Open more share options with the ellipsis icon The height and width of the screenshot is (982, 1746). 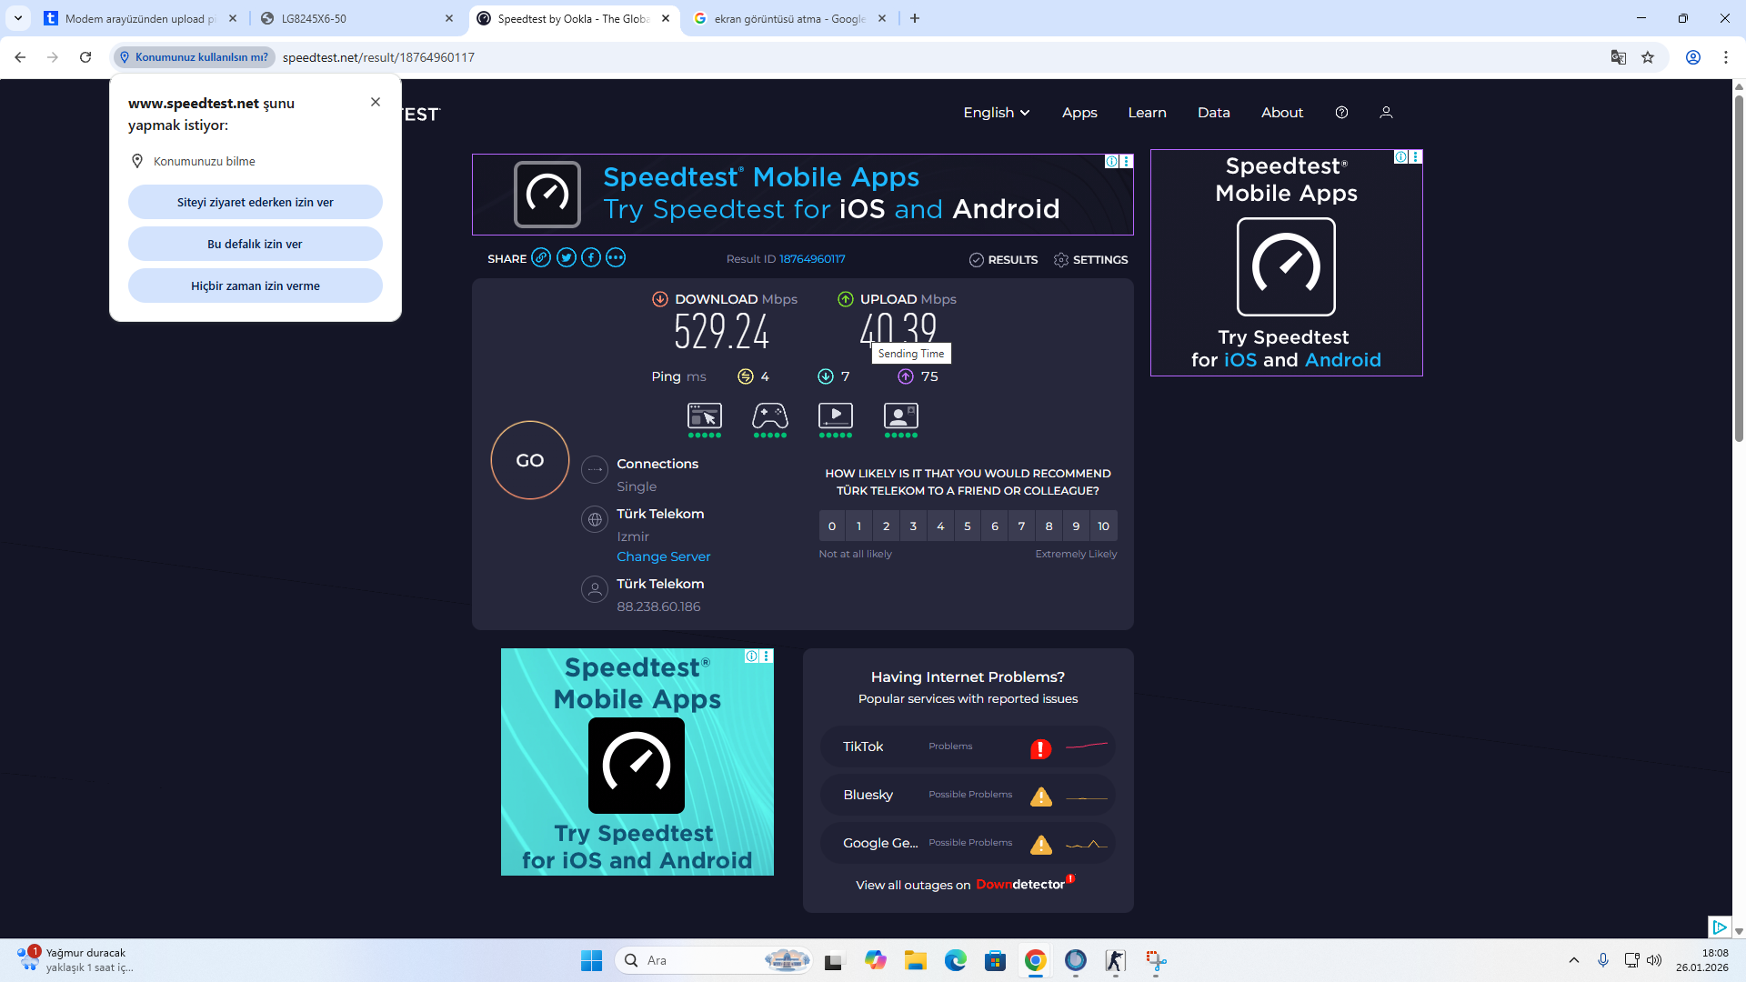616,258
